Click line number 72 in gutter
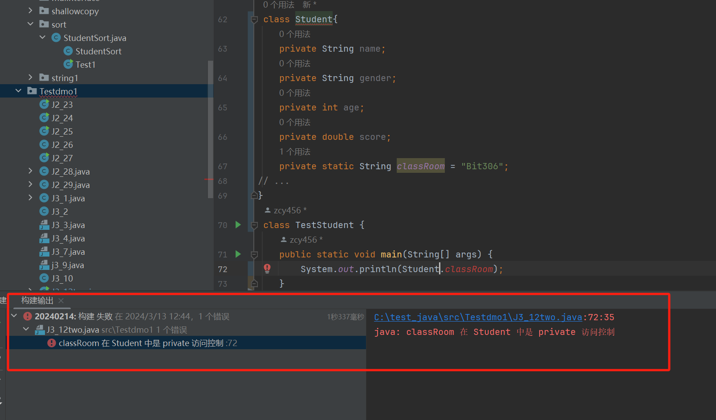Screen dimensions: 716x420 click(223, 269)
